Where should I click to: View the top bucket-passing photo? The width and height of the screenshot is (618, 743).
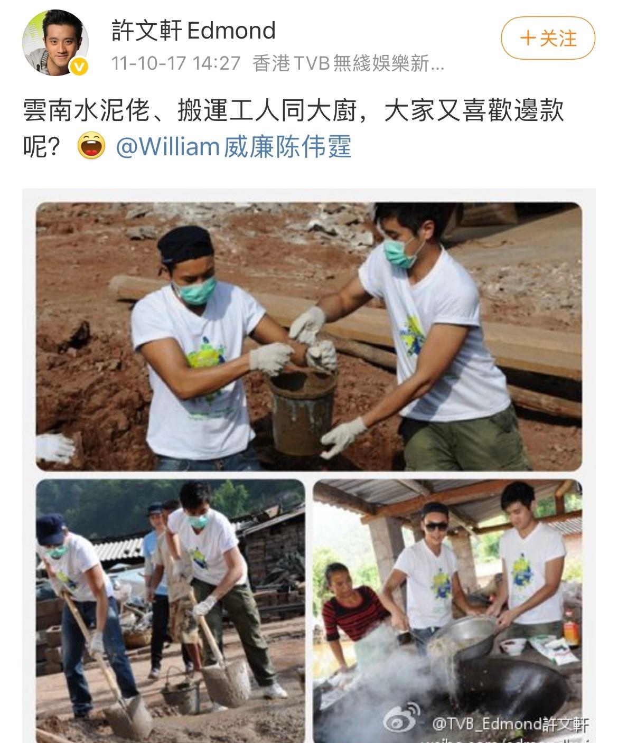309,336
